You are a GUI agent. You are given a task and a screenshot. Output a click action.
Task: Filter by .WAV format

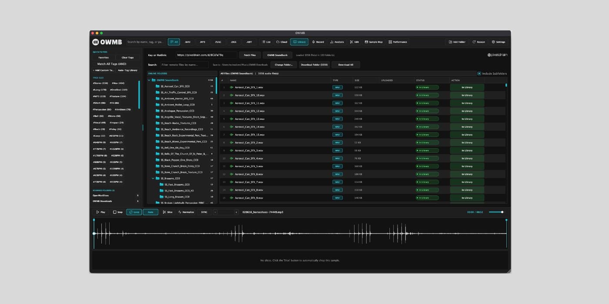[187, 42]
